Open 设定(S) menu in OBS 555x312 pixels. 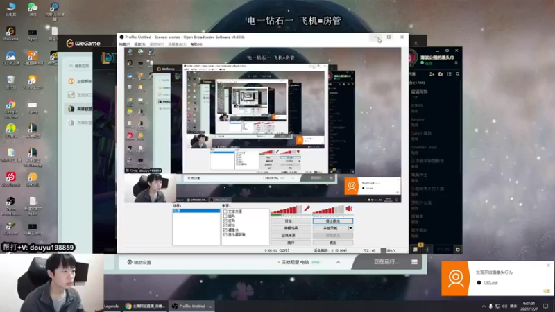pos(139,44)
